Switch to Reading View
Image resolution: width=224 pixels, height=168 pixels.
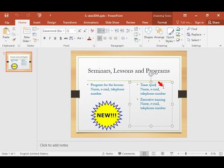162,154
